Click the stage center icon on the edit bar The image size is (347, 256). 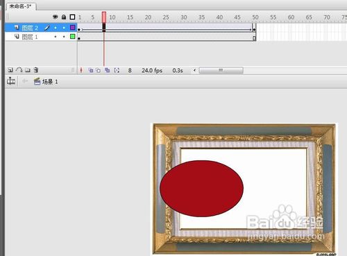(x=11, y=81)
